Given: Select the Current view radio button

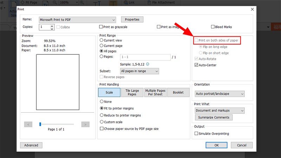Looking at the screenshot, I should coord(102,40).
